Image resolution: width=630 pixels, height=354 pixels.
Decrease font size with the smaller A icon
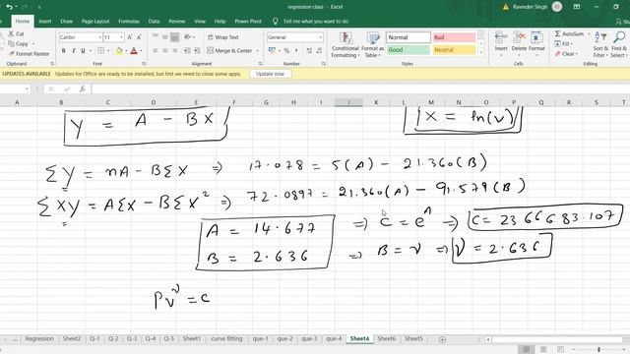139,37
